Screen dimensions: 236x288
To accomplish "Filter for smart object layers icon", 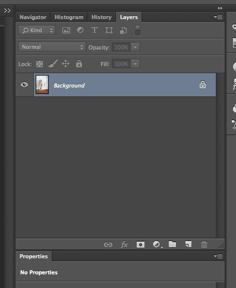I will pos(123,30).
